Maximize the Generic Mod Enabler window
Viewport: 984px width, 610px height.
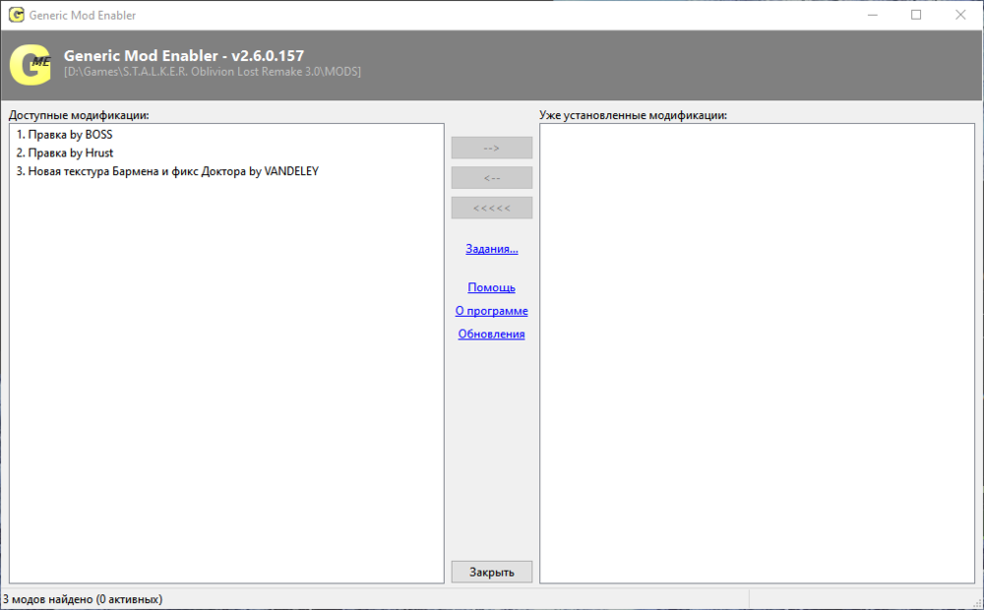coord(916,15)
